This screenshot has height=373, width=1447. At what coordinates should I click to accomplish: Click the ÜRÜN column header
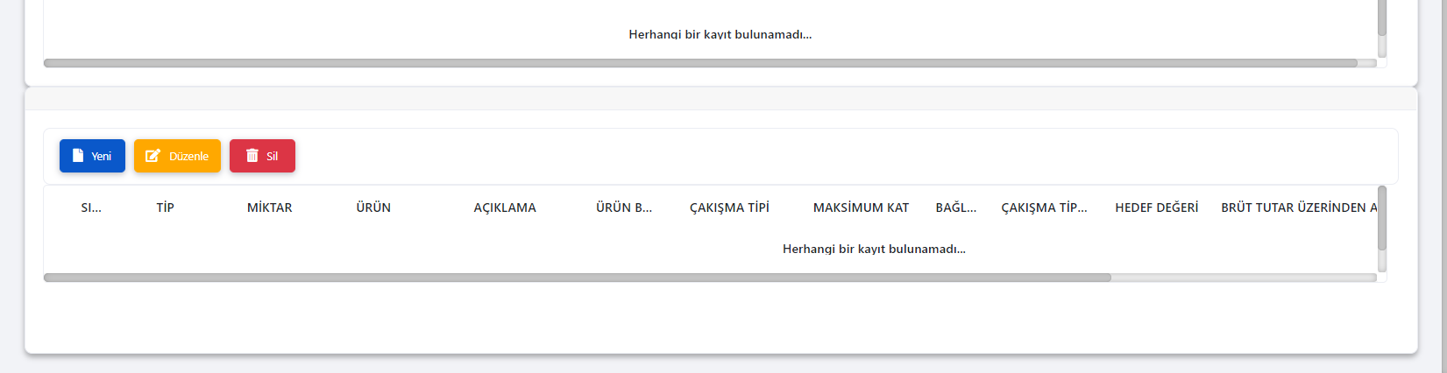[x=373, y=208]
